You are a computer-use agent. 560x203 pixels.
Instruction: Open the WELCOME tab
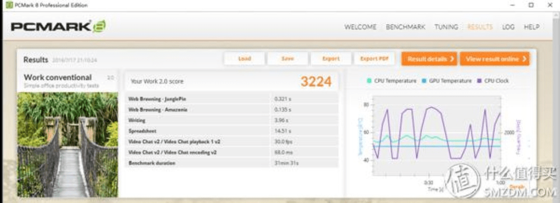coord(360,27)
